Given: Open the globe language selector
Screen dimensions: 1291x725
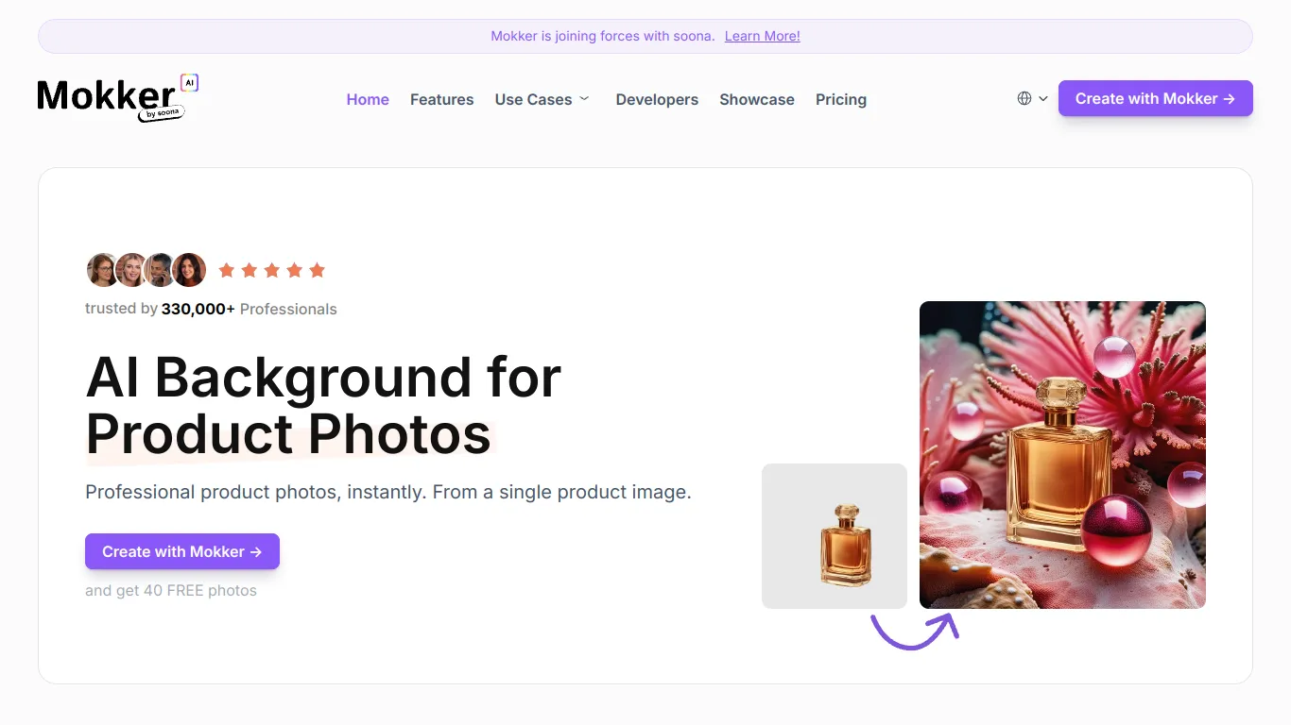Looking at the screenshot, I should point(1024,98).
